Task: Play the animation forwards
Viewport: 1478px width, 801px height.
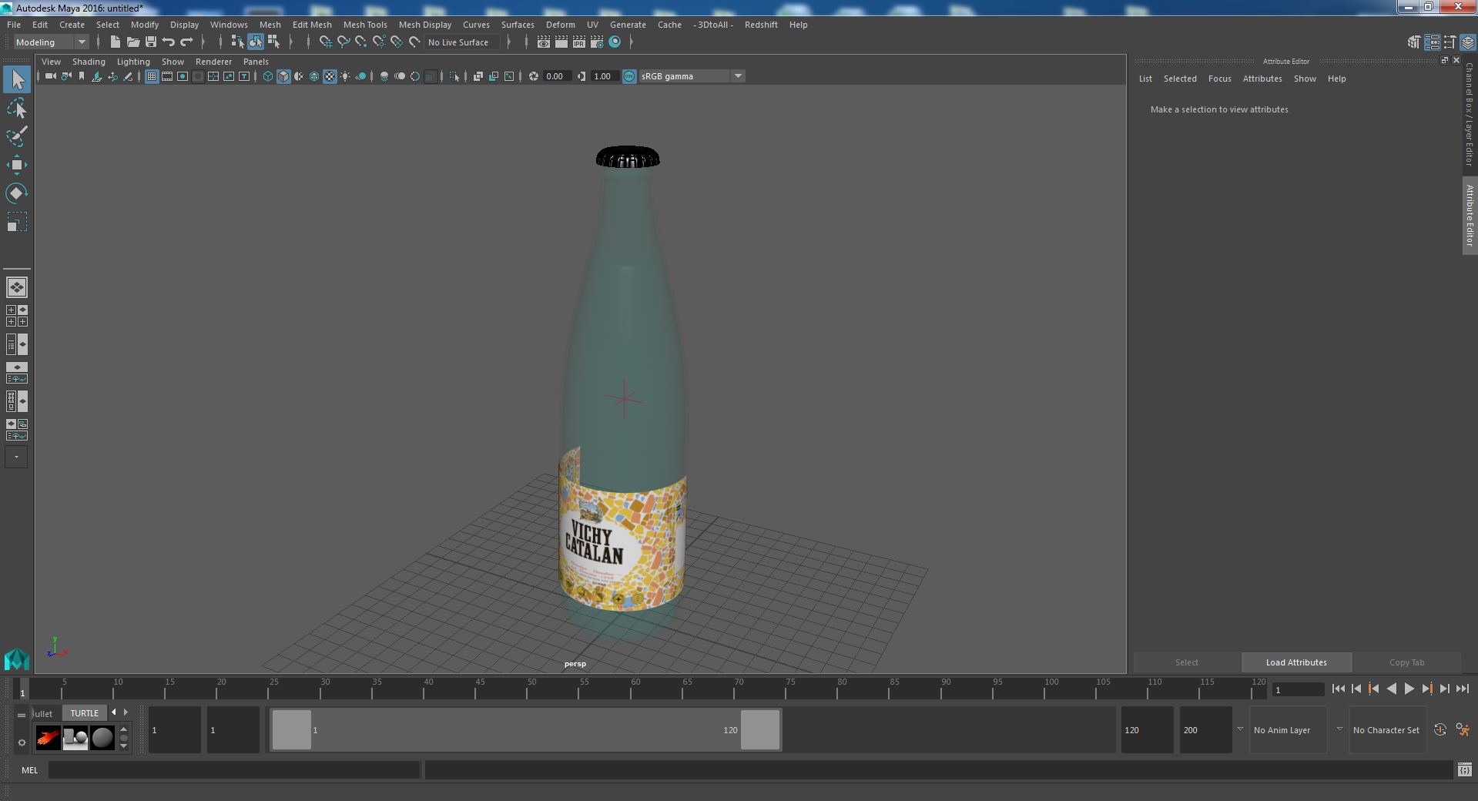Action: (1409, 689)
